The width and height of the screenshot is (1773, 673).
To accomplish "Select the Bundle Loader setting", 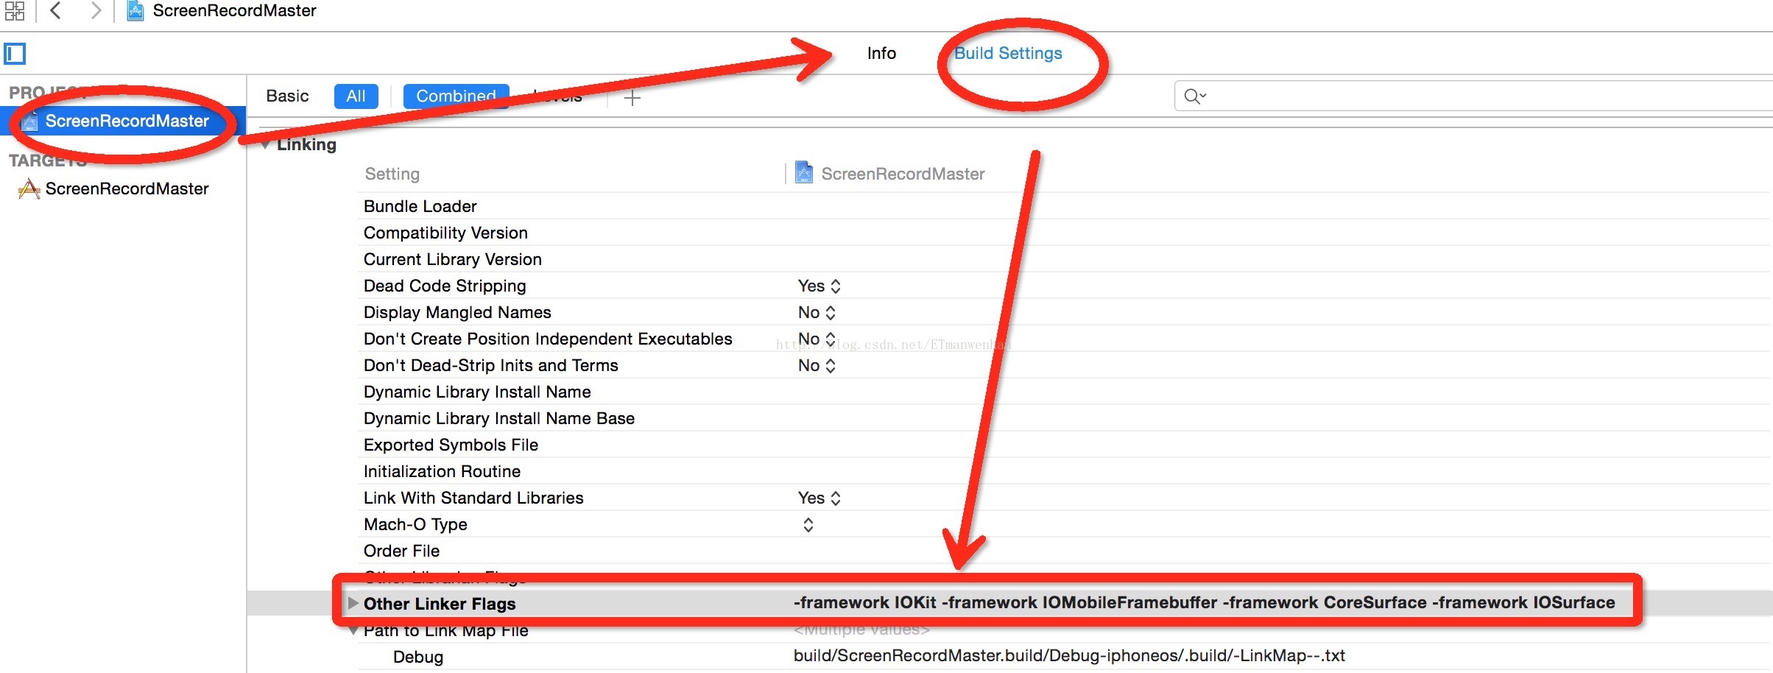I will click(420, 206).
